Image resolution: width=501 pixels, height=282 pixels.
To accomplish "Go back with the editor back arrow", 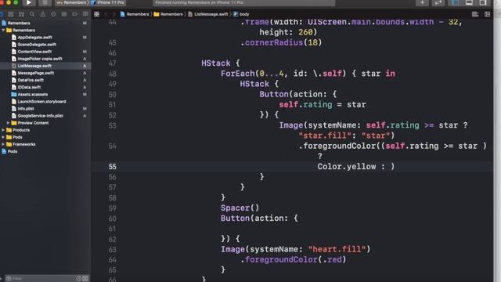I will coord(106,14).
